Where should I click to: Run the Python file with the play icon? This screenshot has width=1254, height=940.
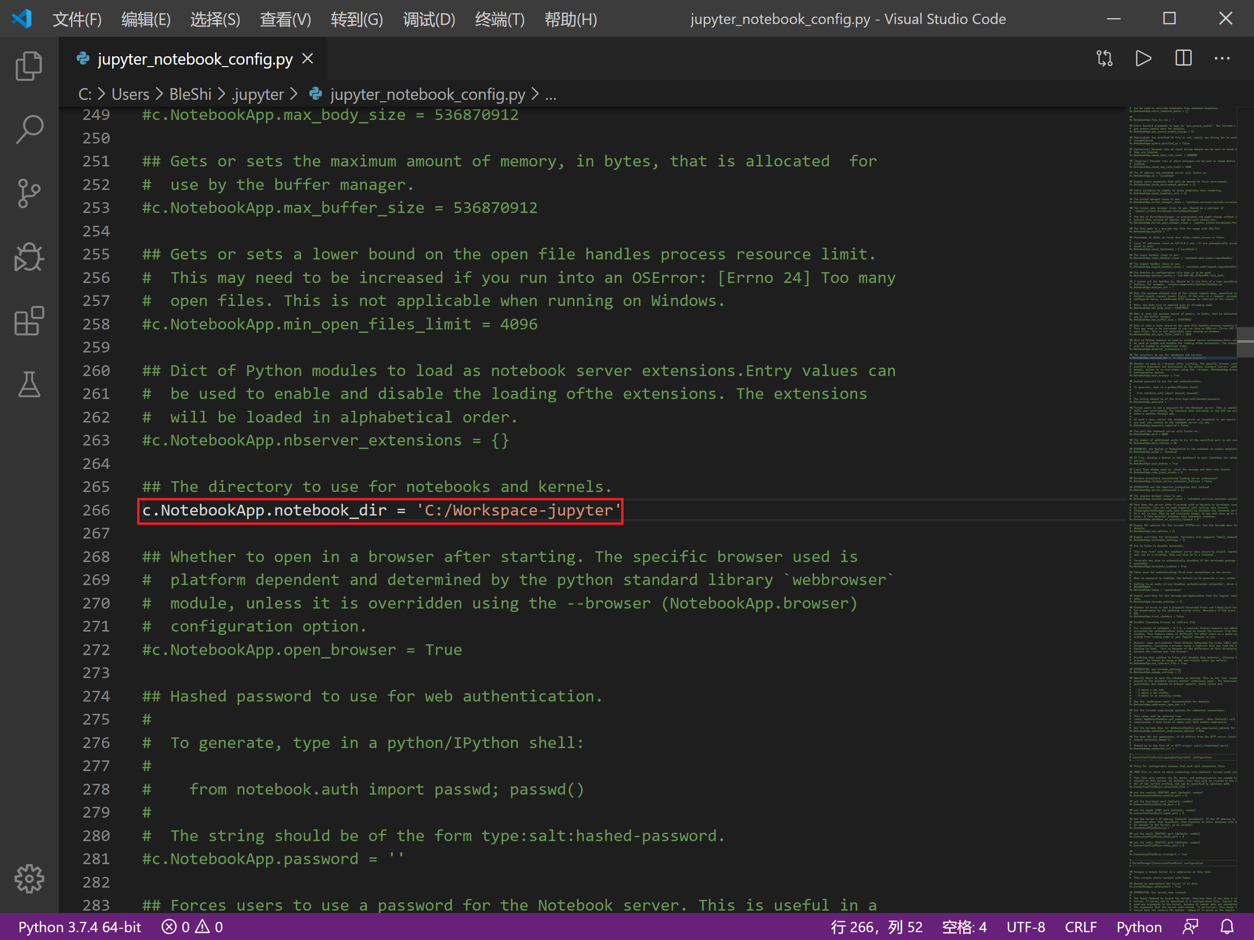[x=1143, y=58]
